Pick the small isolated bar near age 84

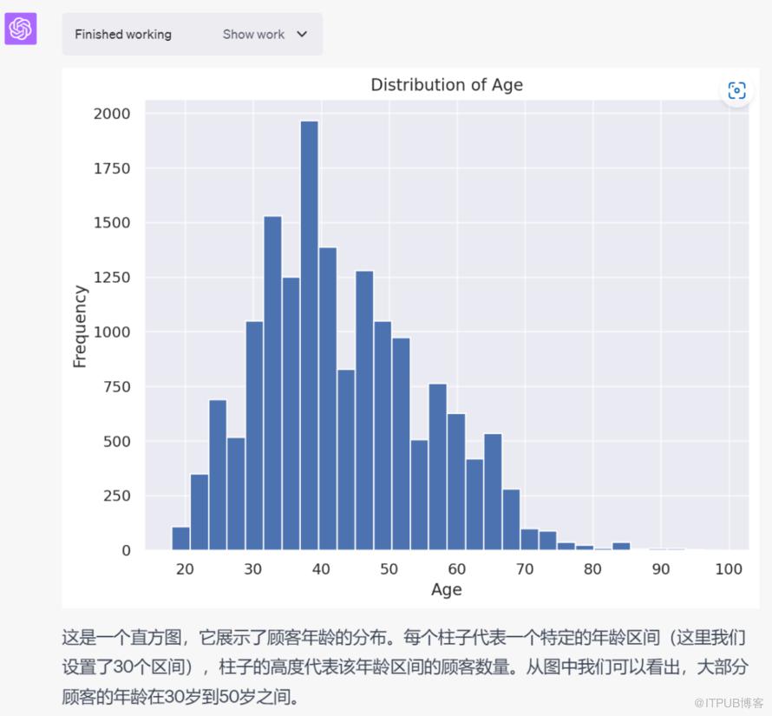621,546
